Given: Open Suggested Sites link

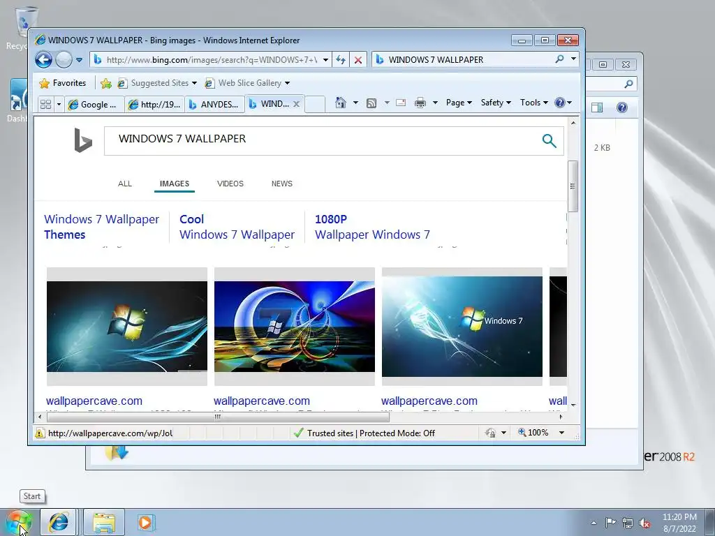Looking at the screenshot, I should click(157, 83).
